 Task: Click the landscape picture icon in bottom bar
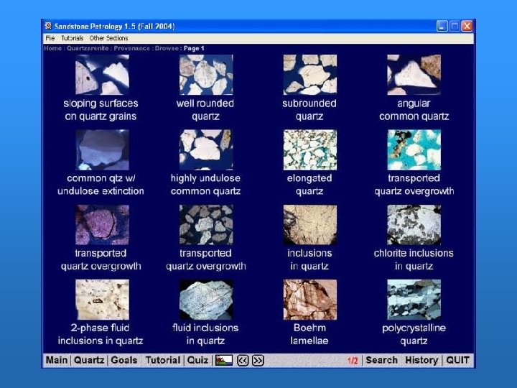tap(224, 360)
